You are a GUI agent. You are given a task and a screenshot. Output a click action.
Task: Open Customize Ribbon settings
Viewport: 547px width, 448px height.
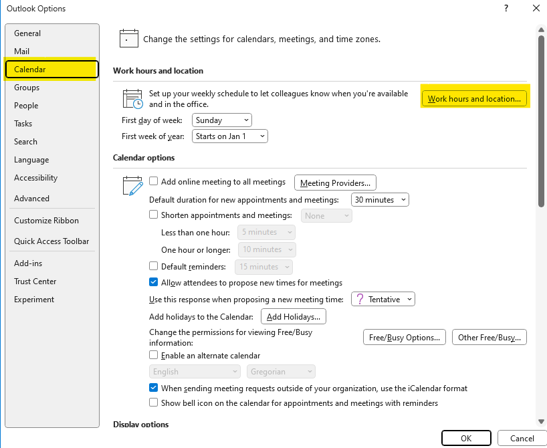[x=51, y=221]
